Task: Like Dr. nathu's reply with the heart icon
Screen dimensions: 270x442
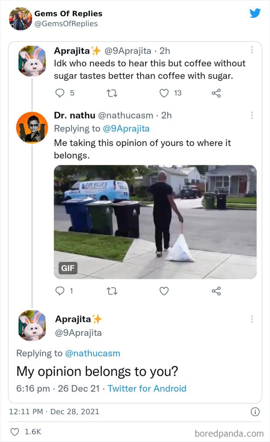Action: [x=164, y=291]
